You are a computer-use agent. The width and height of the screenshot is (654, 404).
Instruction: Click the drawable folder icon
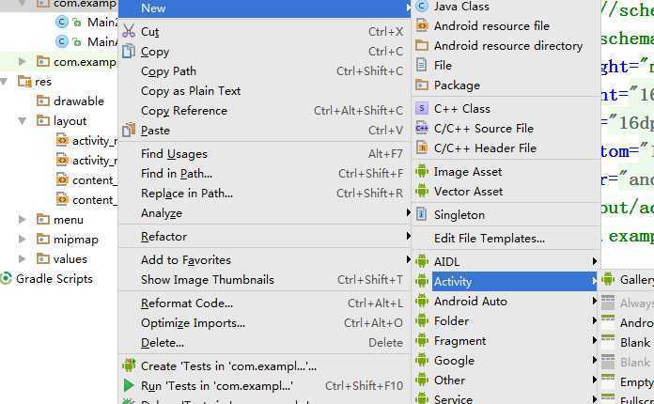click(x=42, y=101)
